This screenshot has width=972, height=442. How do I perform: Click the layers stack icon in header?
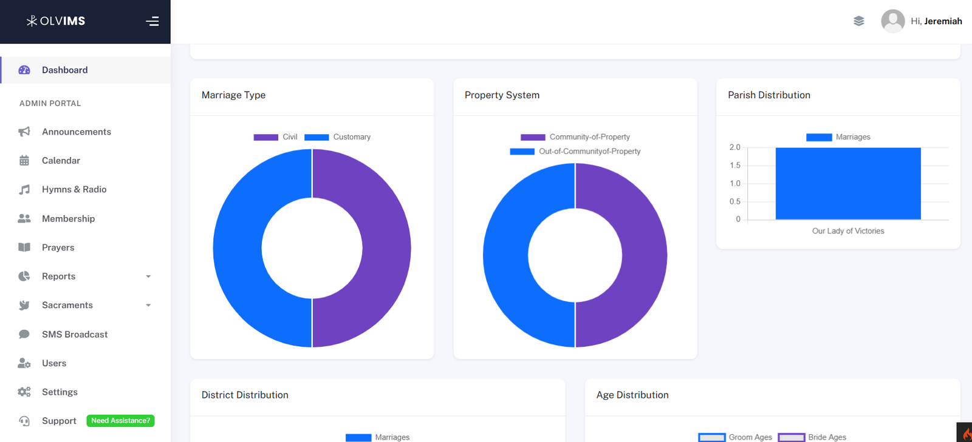tap(858, 21)
